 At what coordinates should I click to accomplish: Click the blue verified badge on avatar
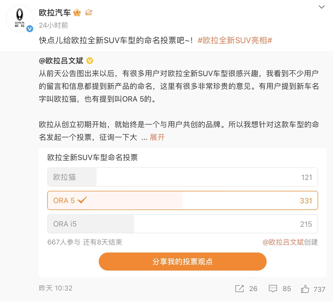(x=30, y=29)
